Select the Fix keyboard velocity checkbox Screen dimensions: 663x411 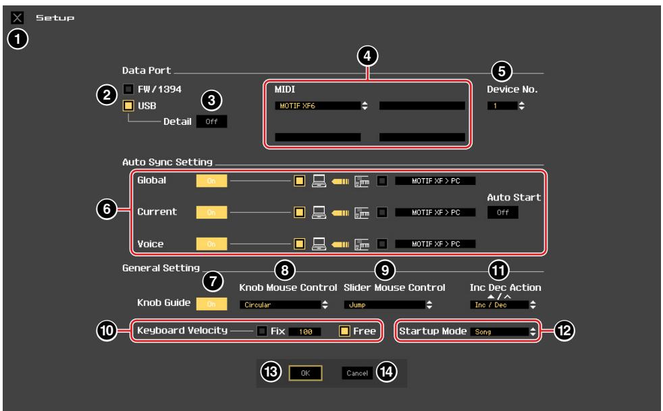pyautogui.click(x=262, y=331)
